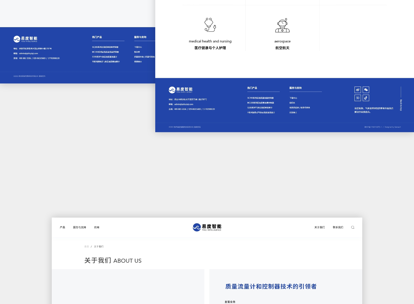The width and height of the screenshot is (414, 304).
Task: Open MC100系列层流质量流量控制器 product link
Action: point(261,103)
